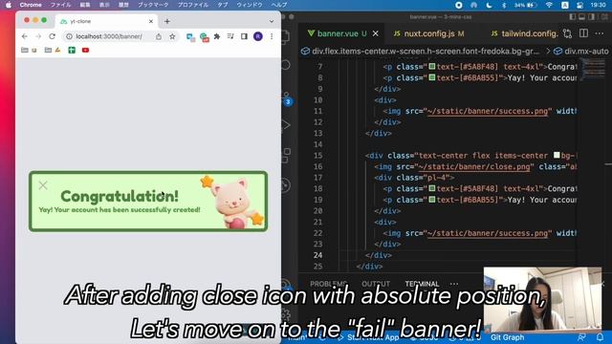Click the #6BAB55 color swatch on line 8

(x=432, y=77)
